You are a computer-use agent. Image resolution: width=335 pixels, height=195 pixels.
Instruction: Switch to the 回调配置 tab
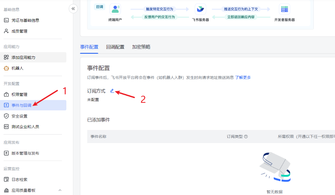115,47
